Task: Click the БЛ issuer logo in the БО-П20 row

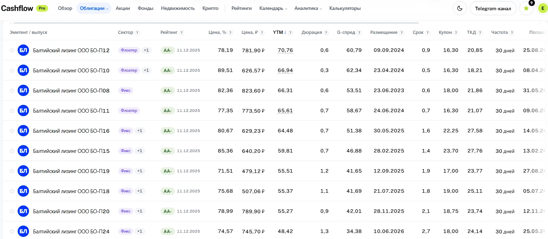Action: pos(23,211)
